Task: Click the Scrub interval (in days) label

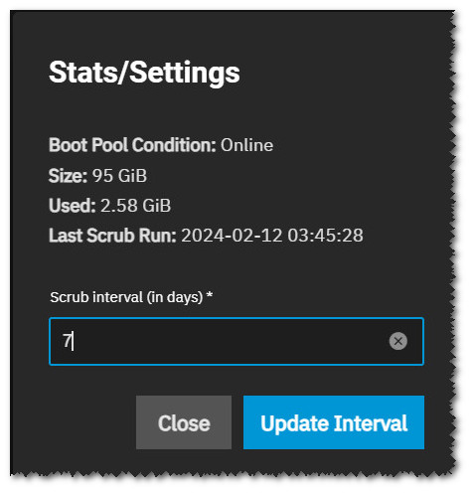Action: pos(126,297)
